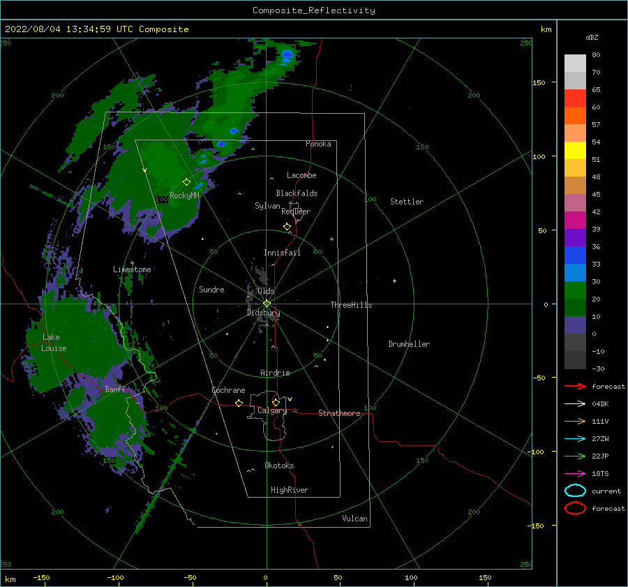The height and width of the screenshot is (587, 628).
Task: Click the cyan 27ZW arrow icon
Action: coord(575,439)
